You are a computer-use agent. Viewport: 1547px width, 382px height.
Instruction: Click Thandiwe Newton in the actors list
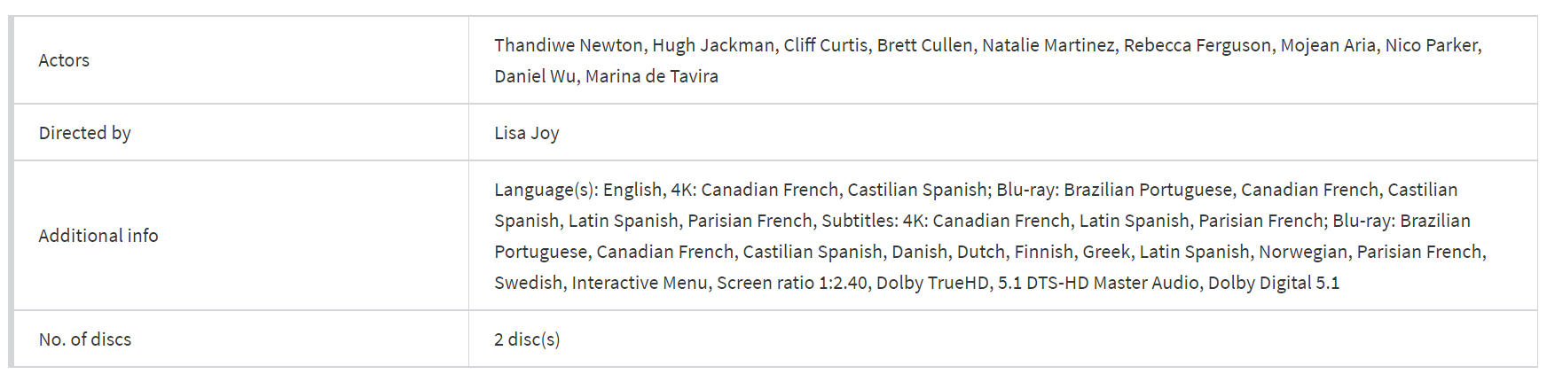pos(569,45)
